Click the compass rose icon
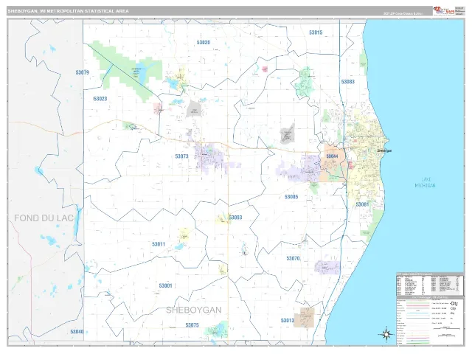 (x=386, y=334)
